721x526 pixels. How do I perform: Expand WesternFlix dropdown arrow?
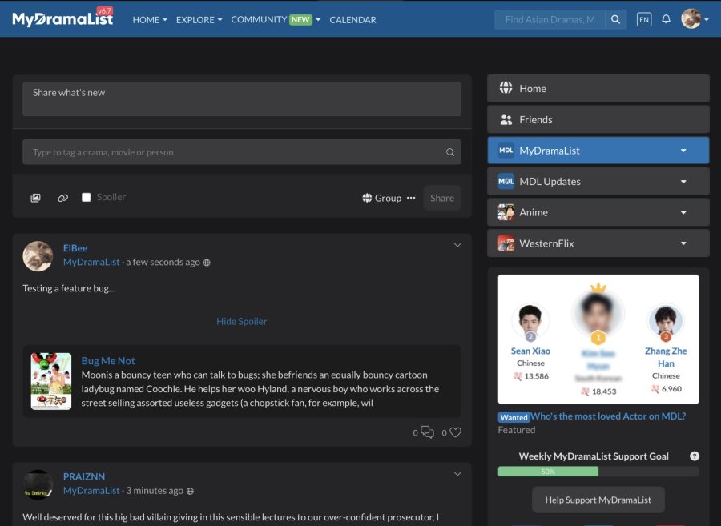[x=683, y=243]
